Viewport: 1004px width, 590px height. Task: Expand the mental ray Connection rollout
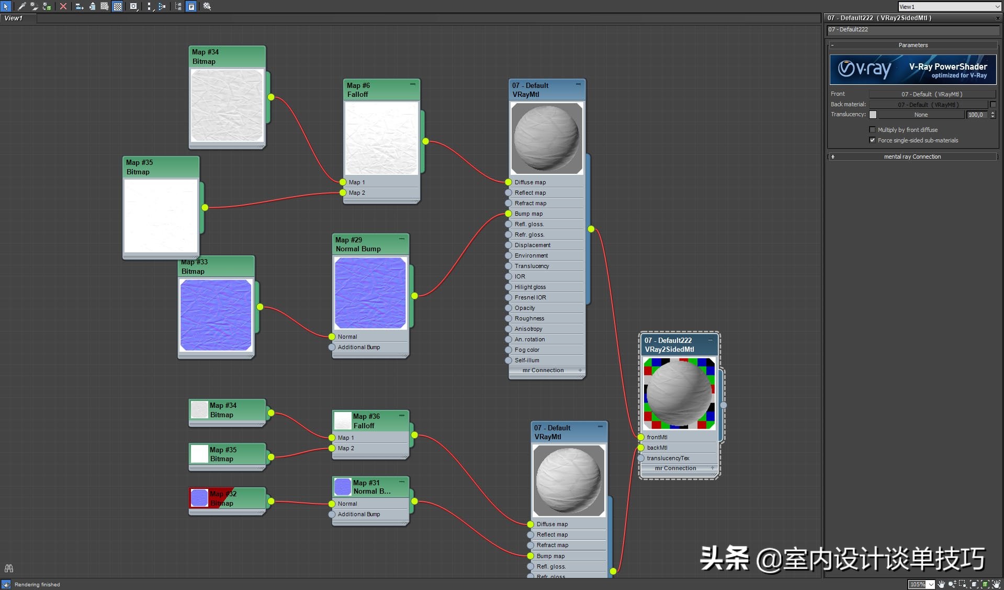pyautogui.click(x=912, y=157)
